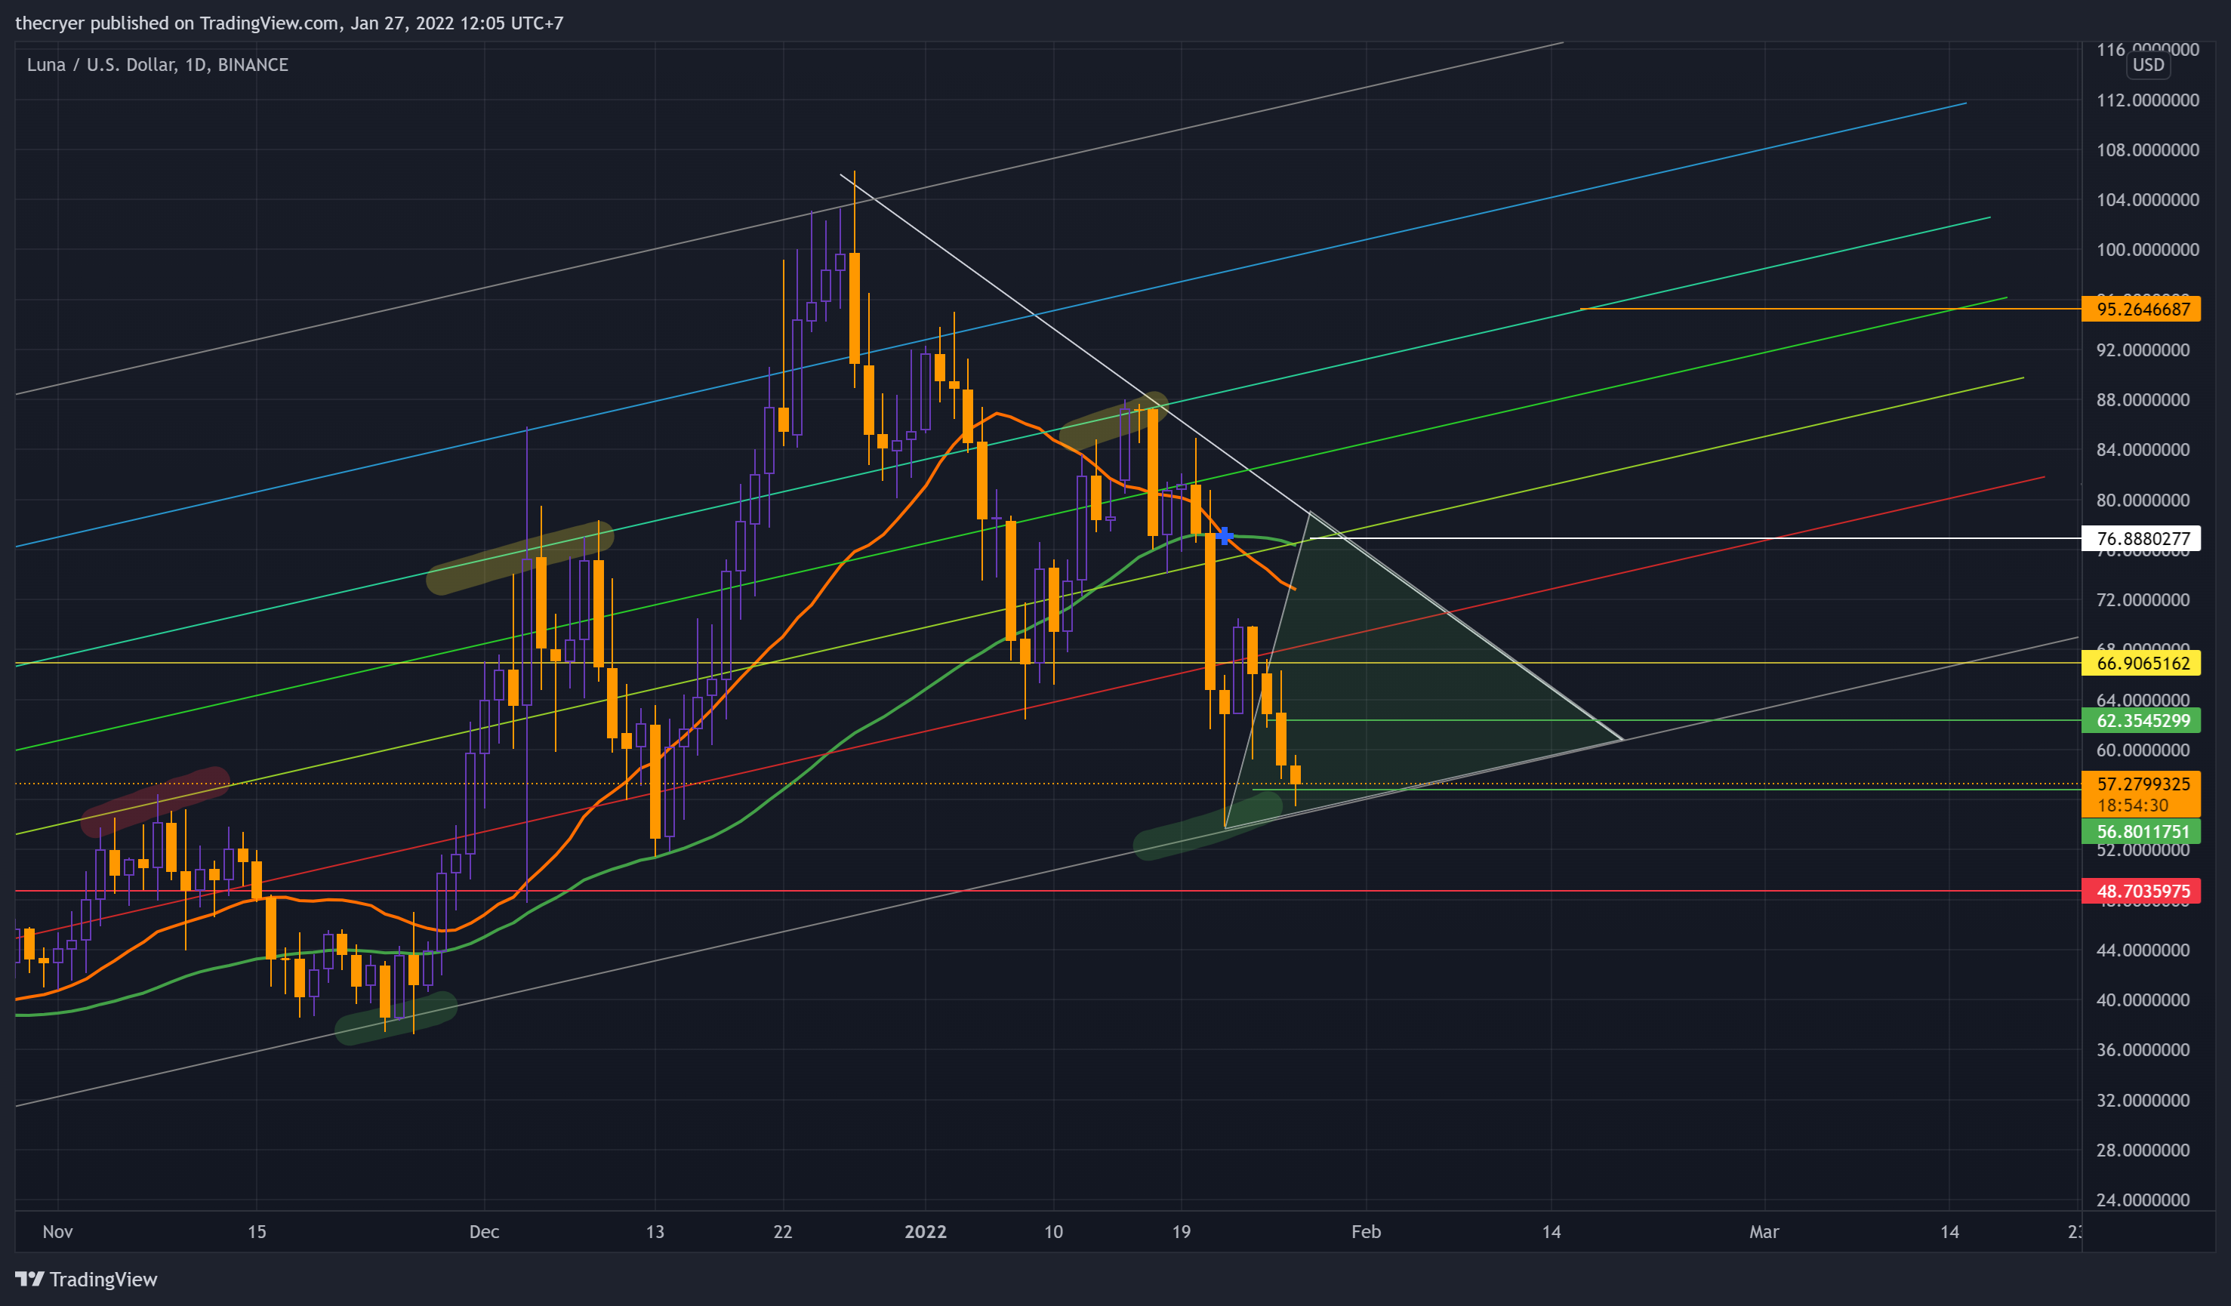
Task: Click the red 48.7035975 price label
Action: (x=2140, y=892)
